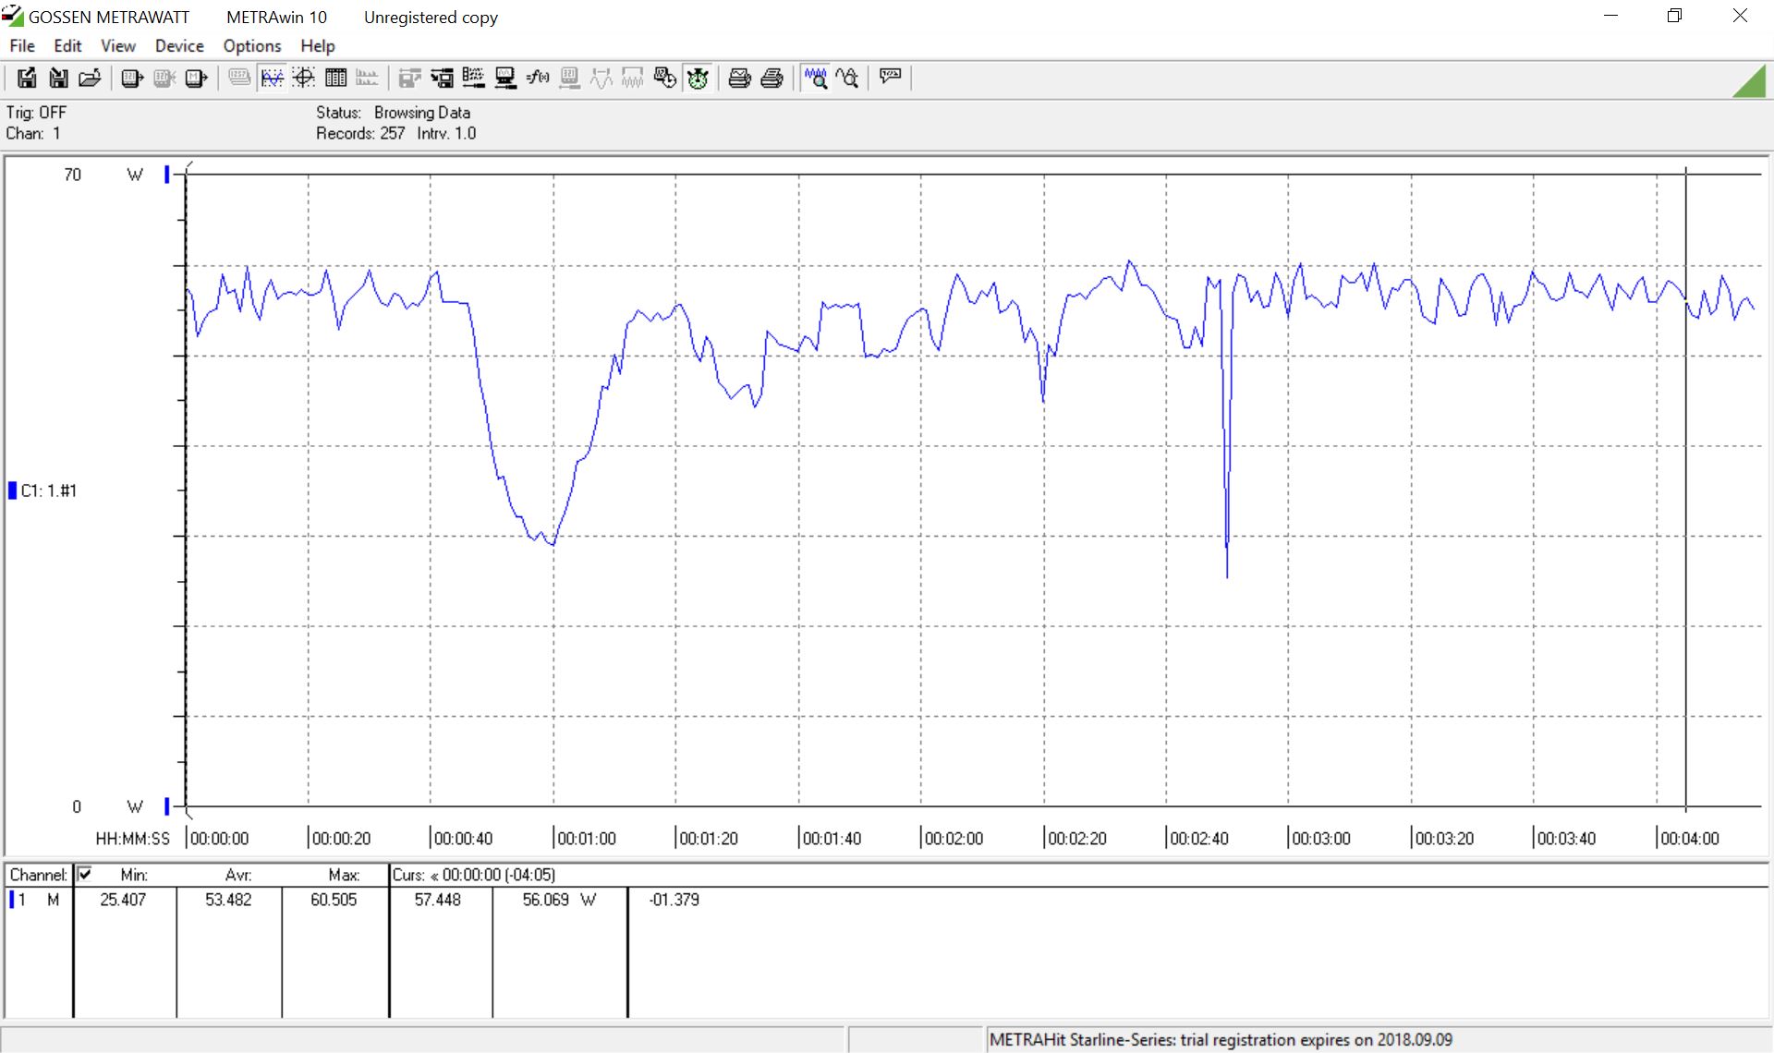
Task: Open the Device menu
Action: point(179,46)
